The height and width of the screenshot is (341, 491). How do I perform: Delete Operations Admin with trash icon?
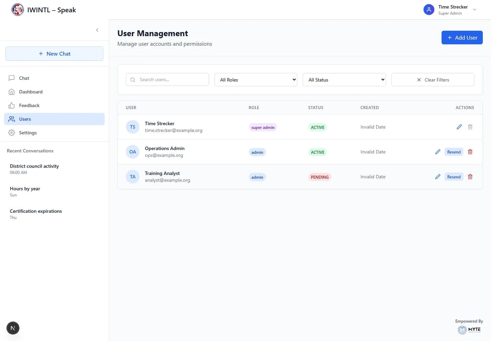pos(470,152)
